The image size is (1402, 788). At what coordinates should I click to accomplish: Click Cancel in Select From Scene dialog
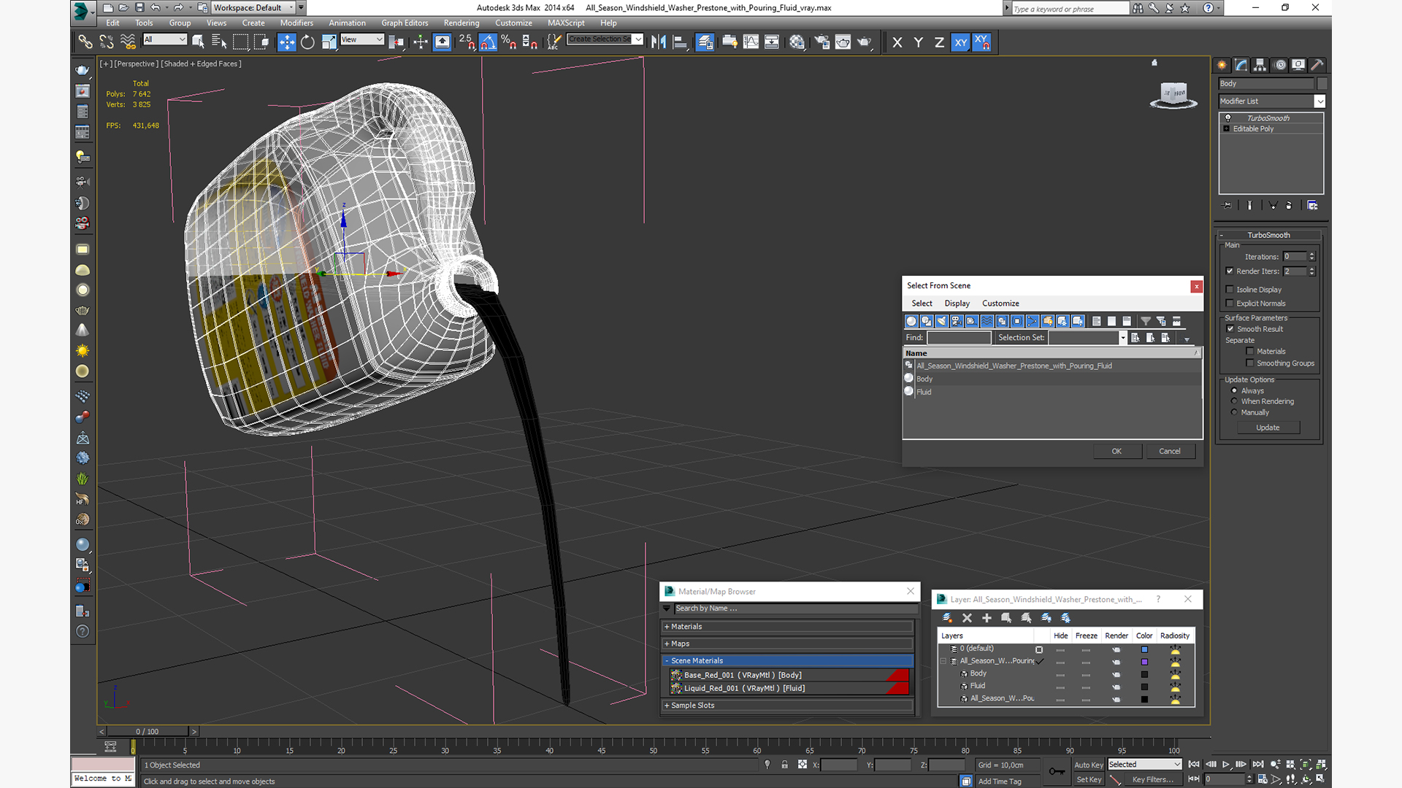pos(1170,451)
